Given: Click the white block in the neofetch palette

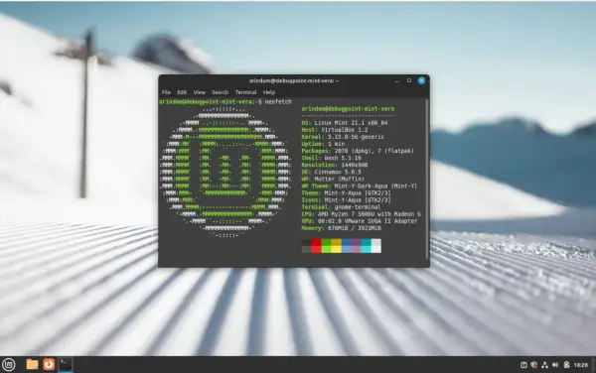Looking at the screenshot, I should point(376,246).
